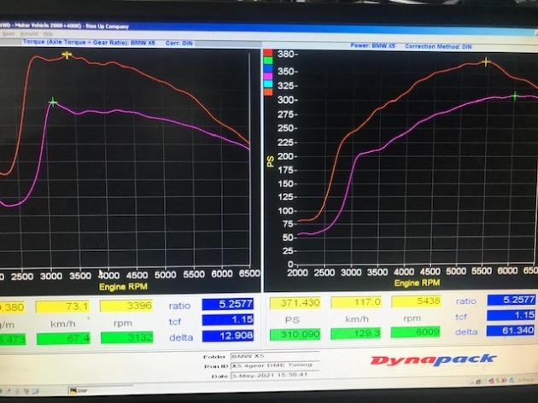Open the Autoplot menu
The width and height of the screenshot is (538, 403).
29,34
